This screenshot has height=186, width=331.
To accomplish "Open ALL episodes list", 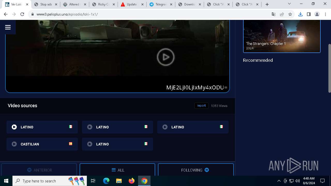I will (x=117, y=170).
